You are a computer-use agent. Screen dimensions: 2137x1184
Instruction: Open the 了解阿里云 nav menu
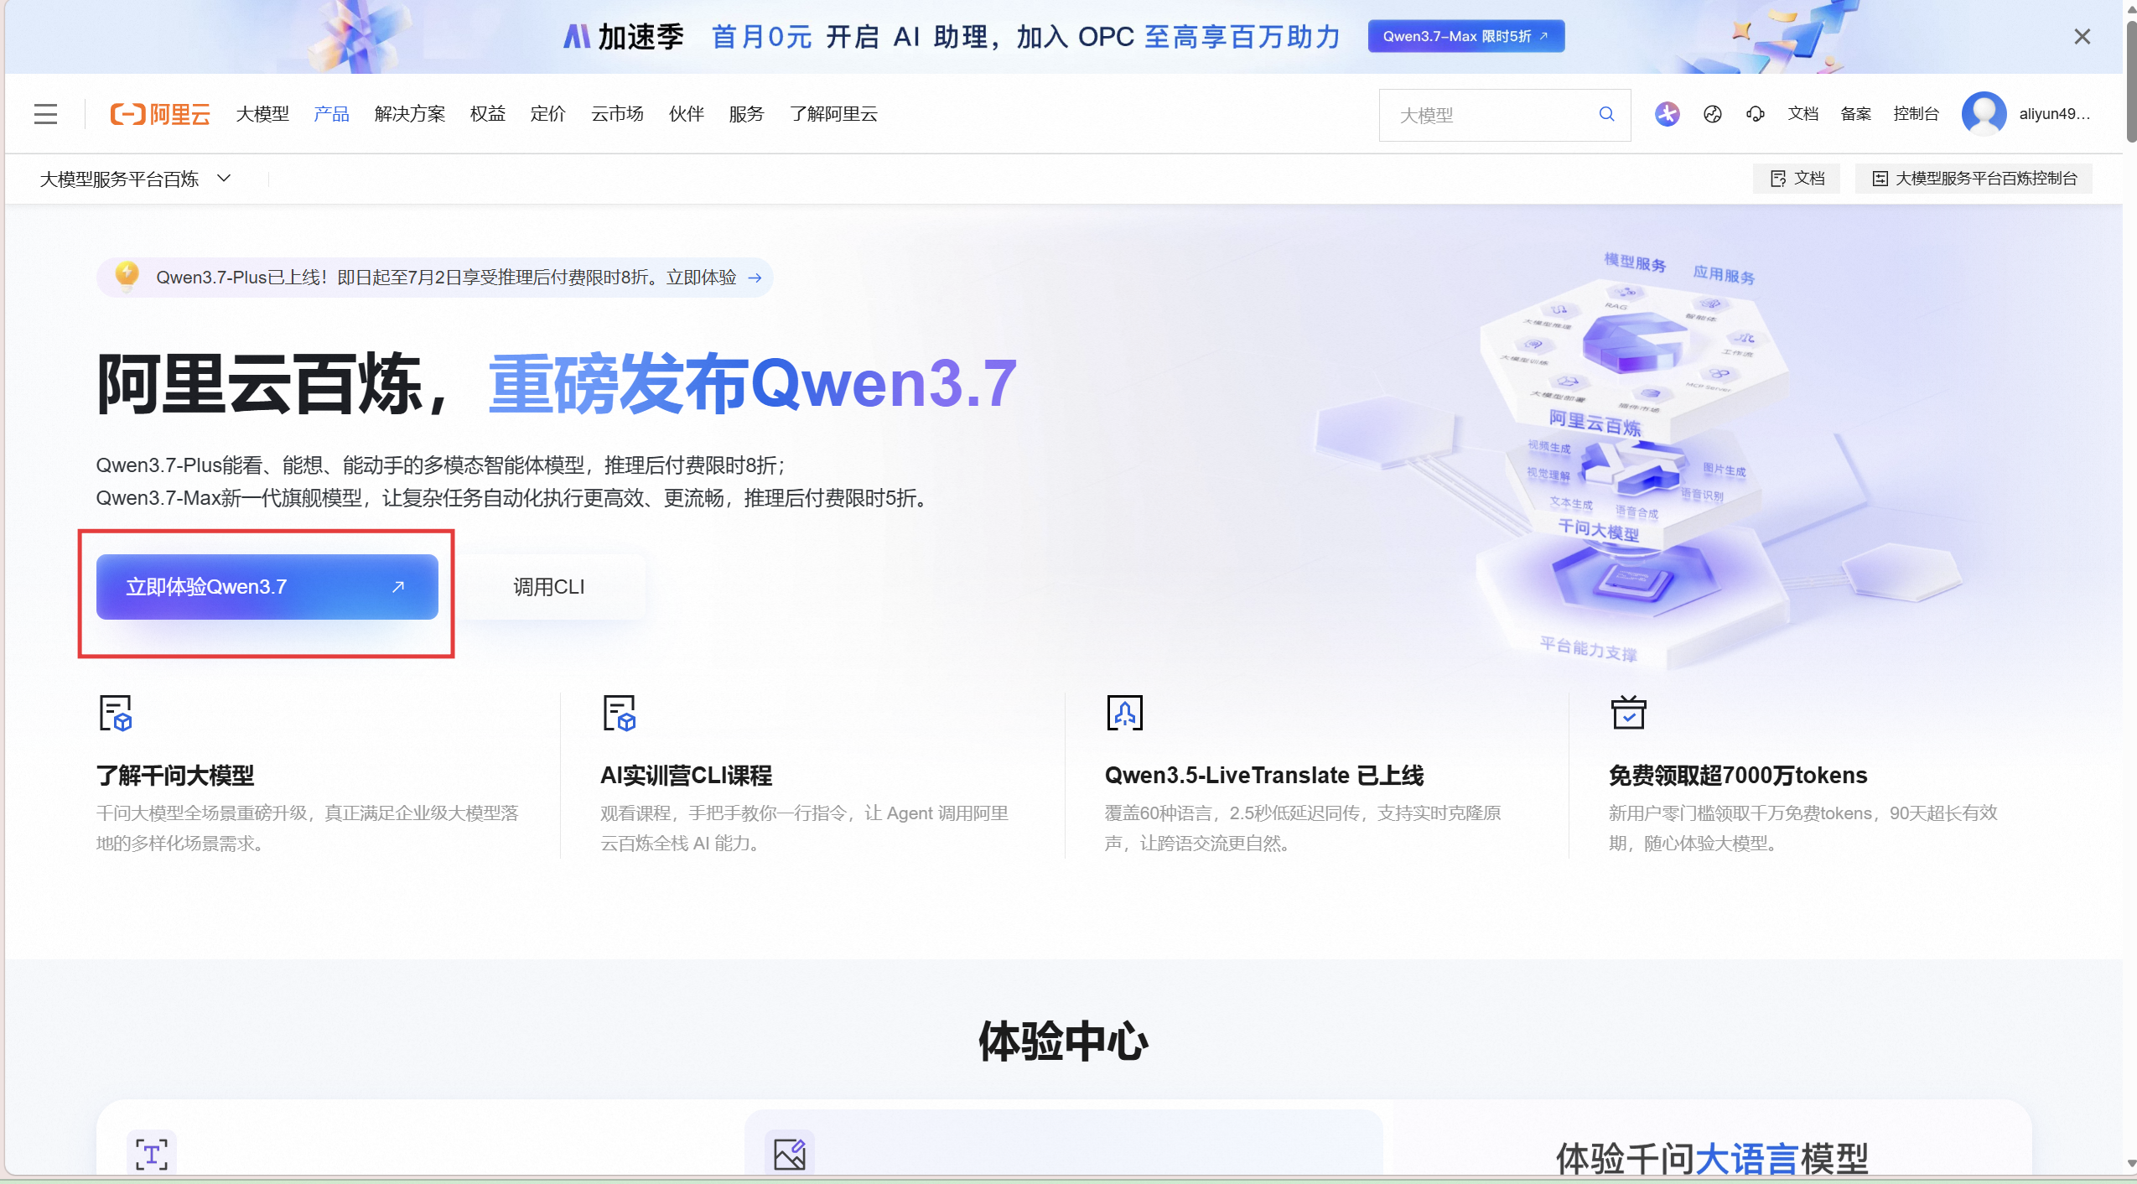coord(833,114)
